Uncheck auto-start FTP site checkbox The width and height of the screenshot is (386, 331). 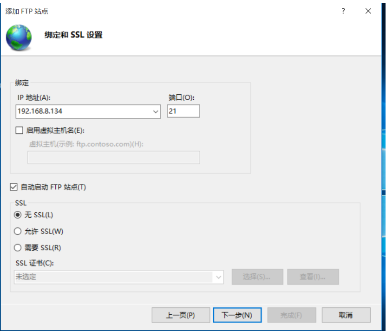(x=13, y=187)
